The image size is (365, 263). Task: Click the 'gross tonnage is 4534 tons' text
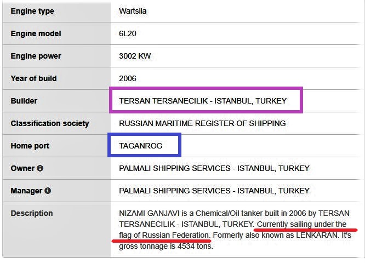click(x=166, y=246)
